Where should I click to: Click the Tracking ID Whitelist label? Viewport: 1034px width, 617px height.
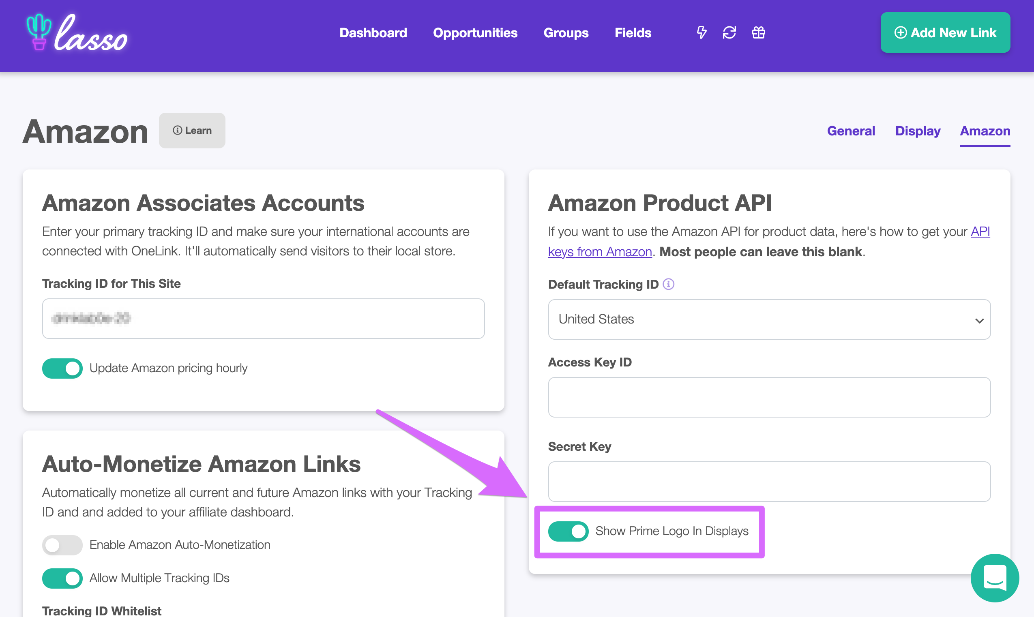[101, 611]
